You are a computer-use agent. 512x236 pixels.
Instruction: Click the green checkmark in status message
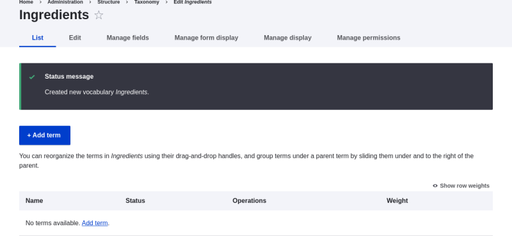32,77
